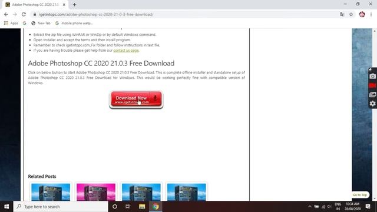Screen dimensions: 377x212
Task: Click 'Remember to check igetintopc.com_Fix folder' line
Action: pos(97,45)
